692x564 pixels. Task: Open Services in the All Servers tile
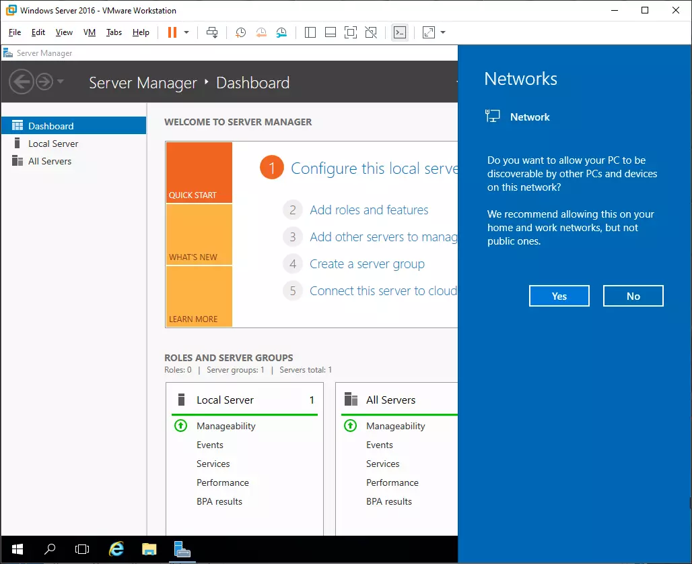382,464
